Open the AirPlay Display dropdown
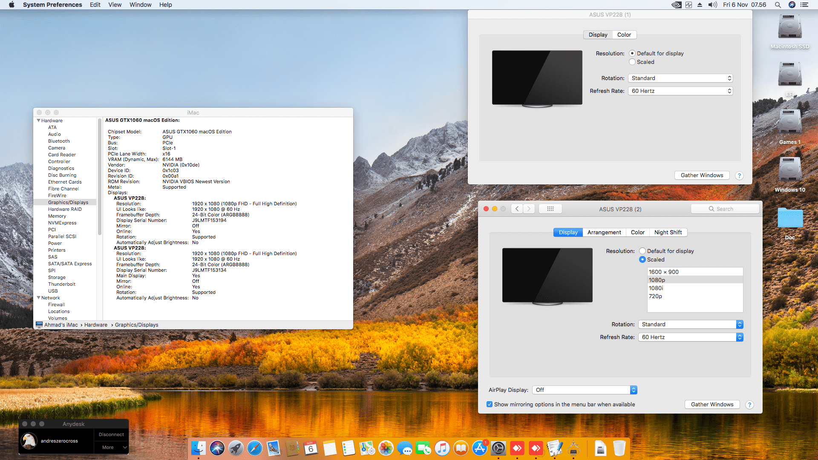The width and height of the screenshot is (818, 460). tap(585, 390)
